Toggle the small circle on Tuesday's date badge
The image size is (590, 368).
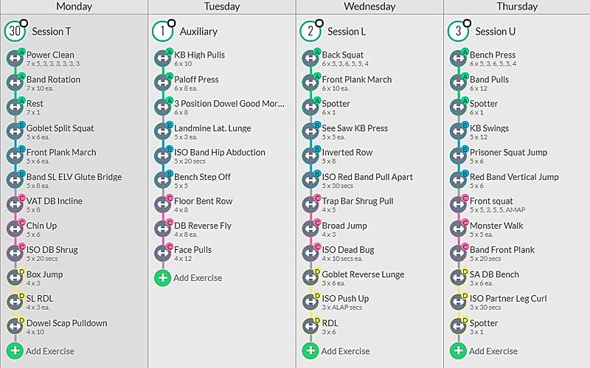tap(172, 24)
